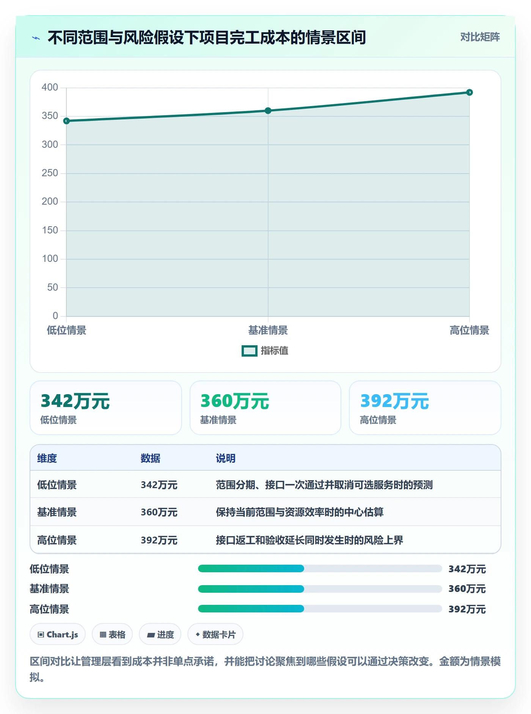Click the 400 tick on the y-axis

(x=50, y=88)
